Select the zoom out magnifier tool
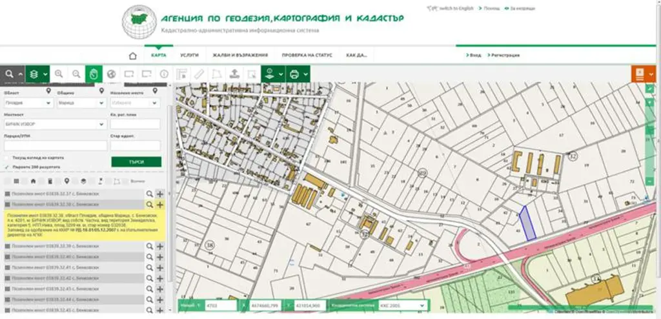The image size is (661, 319). tap(76, 74)
